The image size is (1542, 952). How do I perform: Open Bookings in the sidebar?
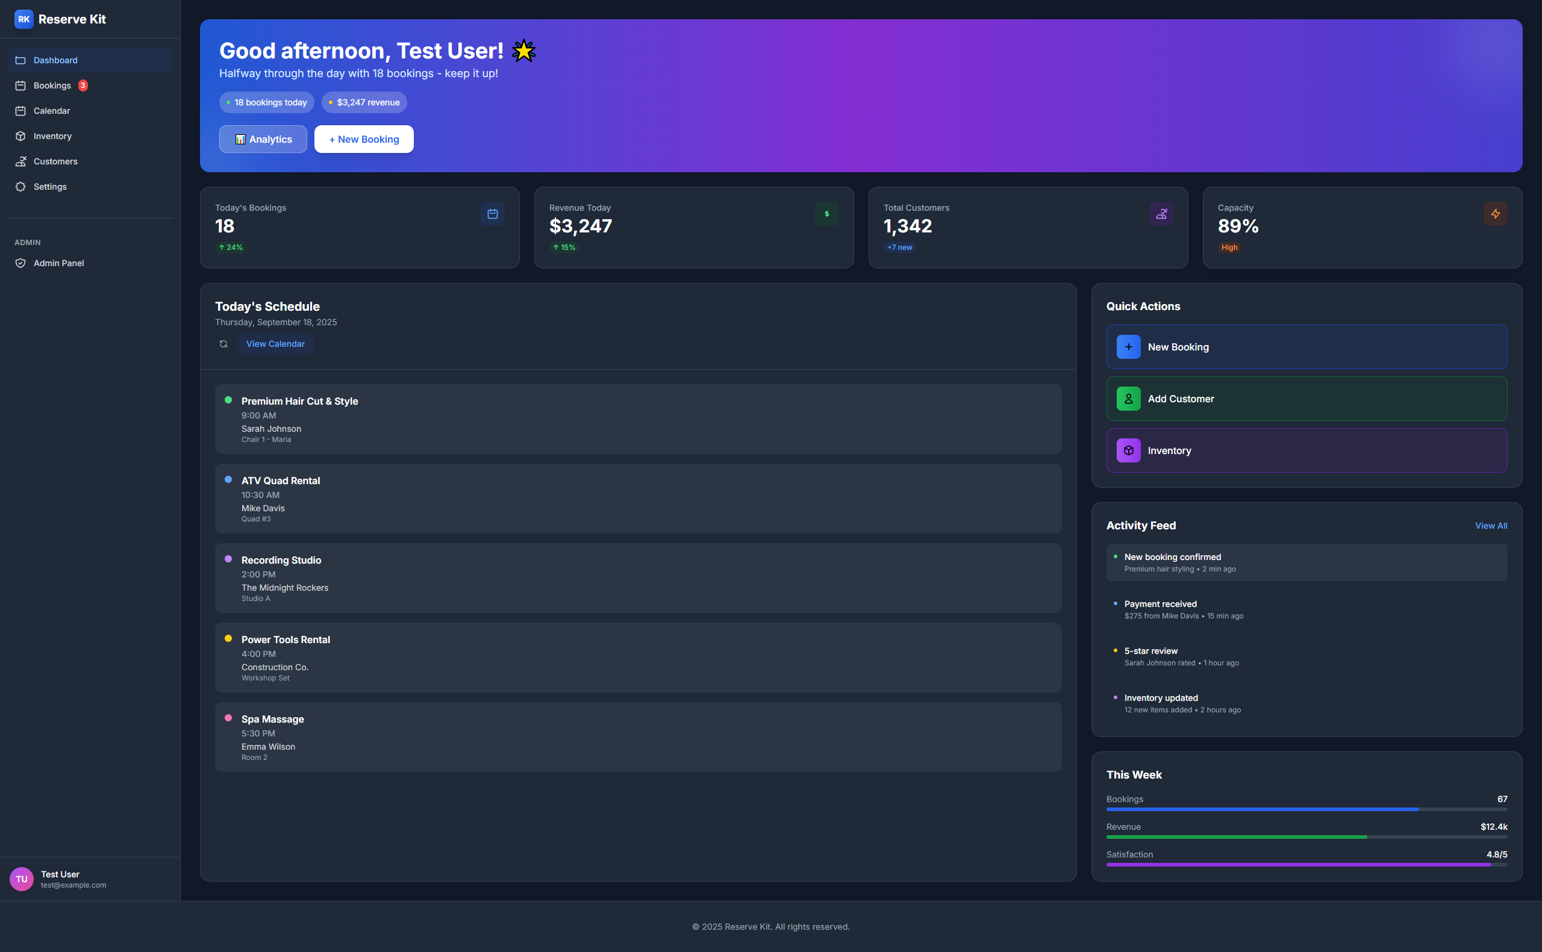pyautogui.click(x=52, y=86)
